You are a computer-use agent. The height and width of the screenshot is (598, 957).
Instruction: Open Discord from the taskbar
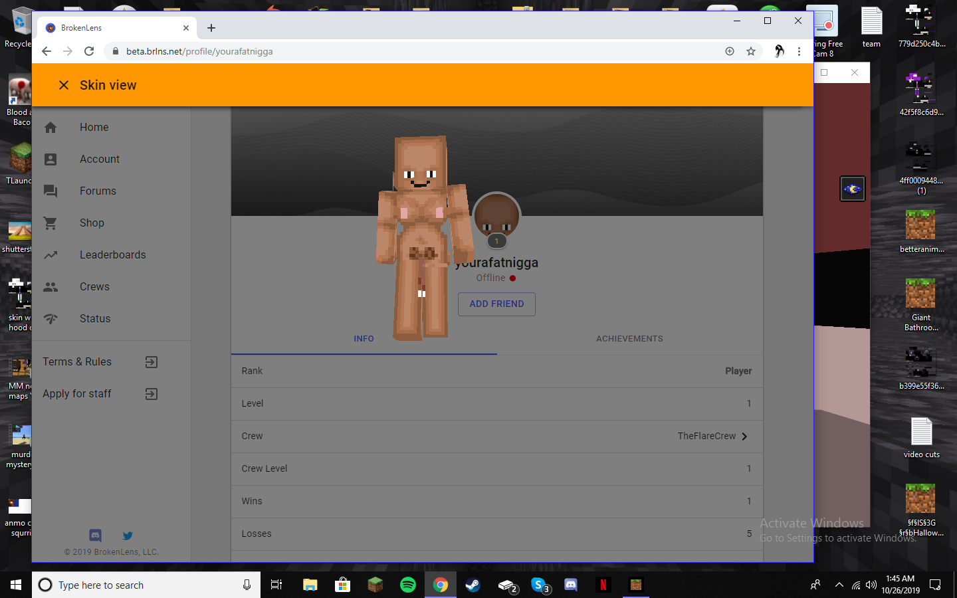[571, 585]
